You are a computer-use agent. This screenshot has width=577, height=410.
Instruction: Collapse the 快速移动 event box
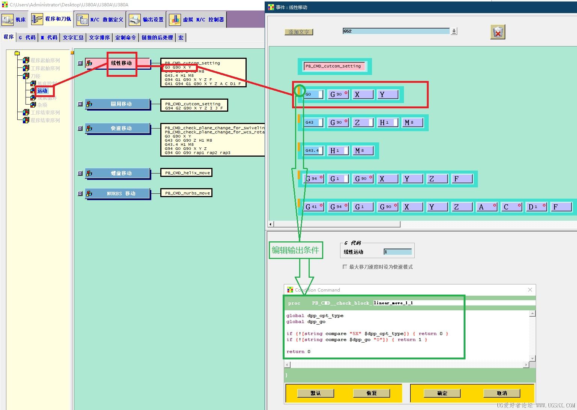(80, 129)
